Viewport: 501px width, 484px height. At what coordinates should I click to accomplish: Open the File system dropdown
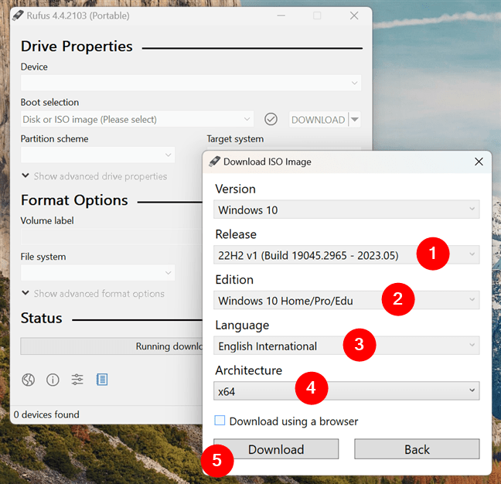(x=97, y=272)
